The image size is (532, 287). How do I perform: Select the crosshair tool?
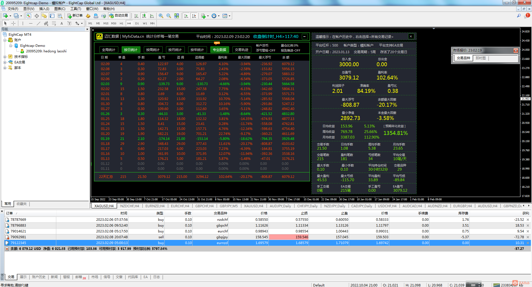click(x=13, y=23)
